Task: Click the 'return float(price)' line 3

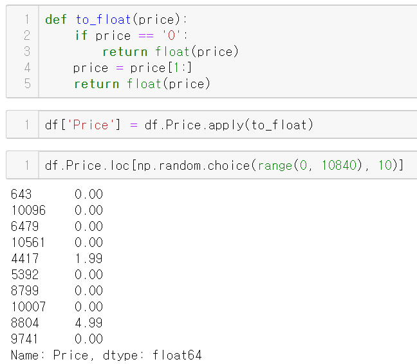Action: [171, 51]
